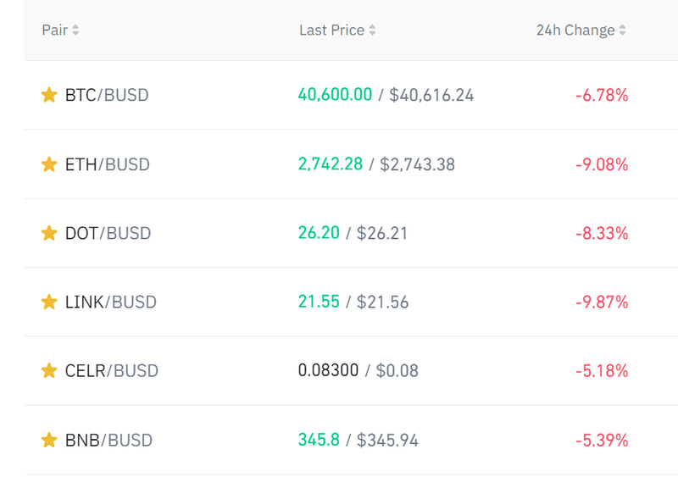Unstar the BNB/BUSD pair
The width and height of the screenshot is (678, 477).
[x=49, y=440]
